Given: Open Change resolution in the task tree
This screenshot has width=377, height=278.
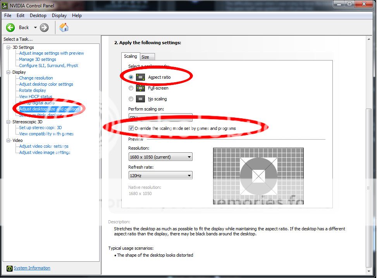Looking at the screenshot, I should [x=36, y=78].
